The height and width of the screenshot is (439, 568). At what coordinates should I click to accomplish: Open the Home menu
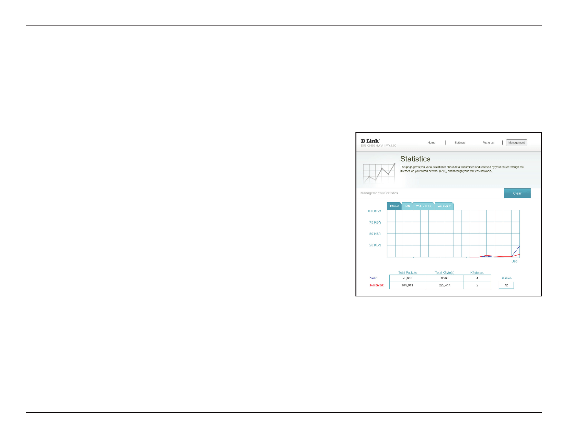coord(431,143)
